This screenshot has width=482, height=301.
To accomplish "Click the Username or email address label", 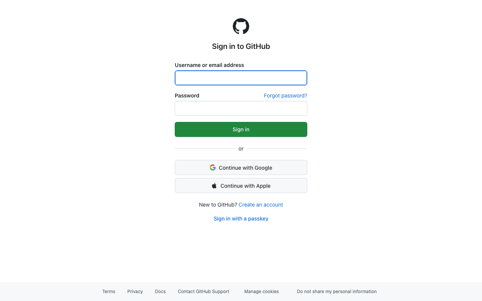I will [209, 65].
